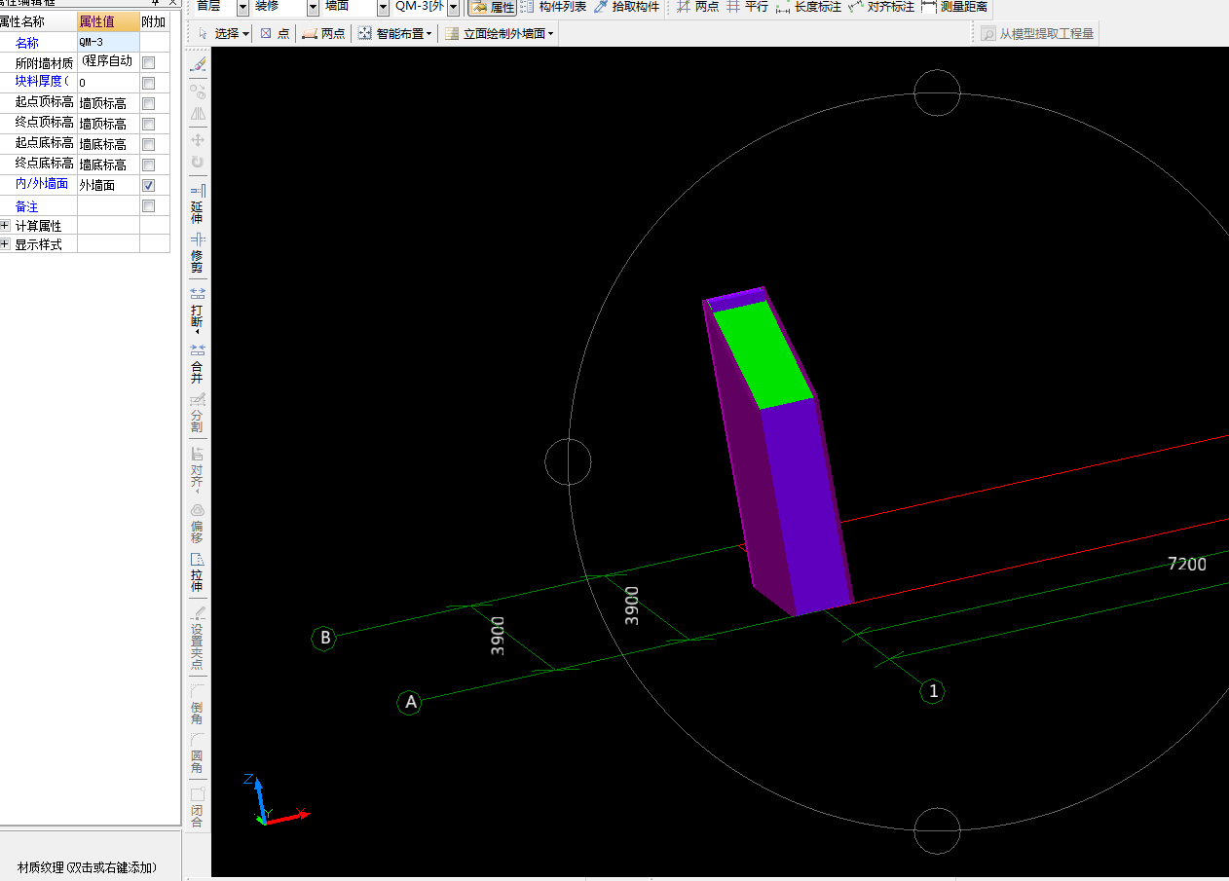Viewport: 1229px width, 881px height.
Task: Toggle 起点底标高 additional checkbox
Action: tap(149, 144)
